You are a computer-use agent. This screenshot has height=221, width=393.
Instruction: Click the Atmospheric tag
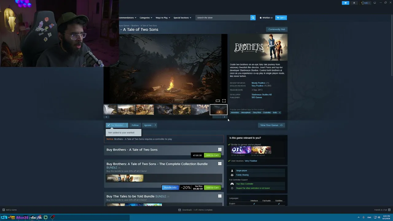click(x=246, y=113)
